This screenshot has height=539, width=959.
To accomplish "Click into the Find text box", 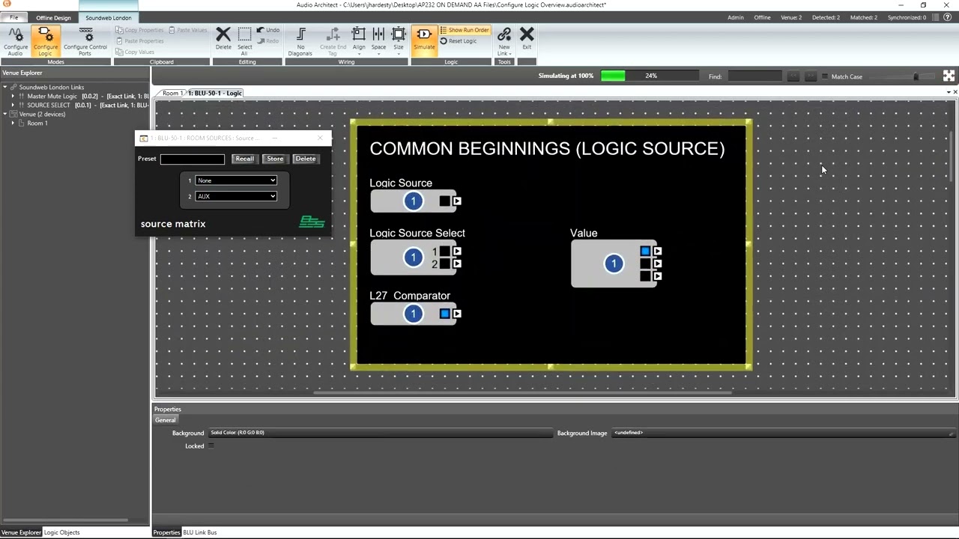I will point(754,76).
